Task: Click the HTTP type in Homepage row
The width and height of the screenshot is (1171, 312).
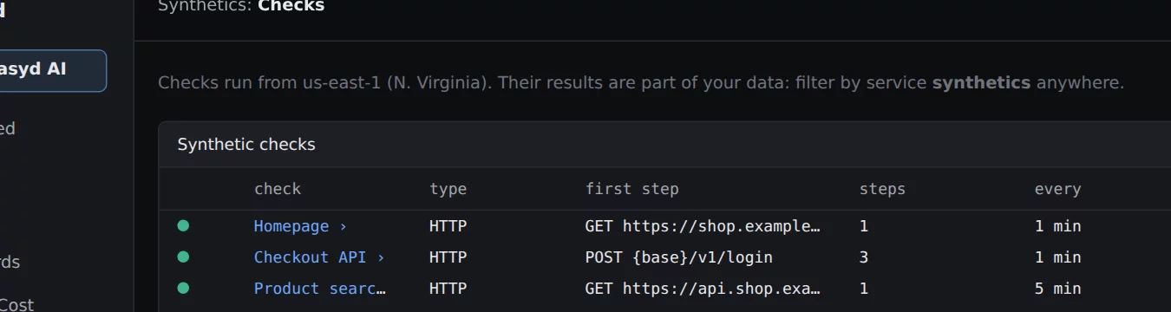Action: 448,226
